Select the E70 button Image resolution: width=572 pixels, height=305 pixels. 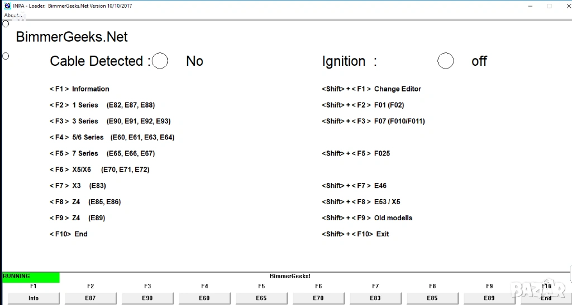tap(318, 298)
